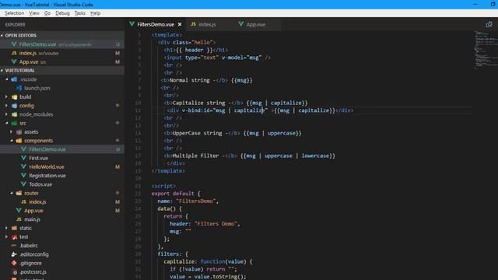Click the JS icon on index.js tab
This screenshot has width=498, height=280.
point(193,24)
